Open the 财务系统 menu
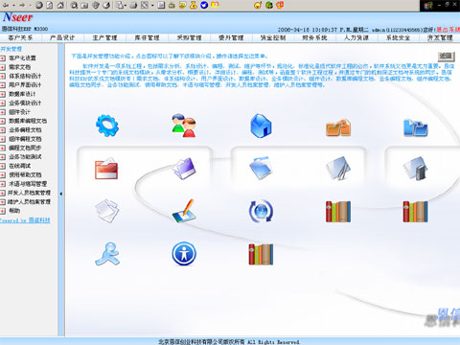460x345 pixels. 314,37
